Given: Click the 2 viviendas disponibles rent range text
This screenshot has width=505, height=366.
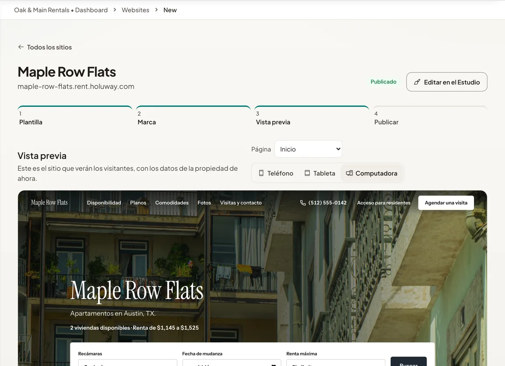Looking at the screenshot, I should coord(134,328).
